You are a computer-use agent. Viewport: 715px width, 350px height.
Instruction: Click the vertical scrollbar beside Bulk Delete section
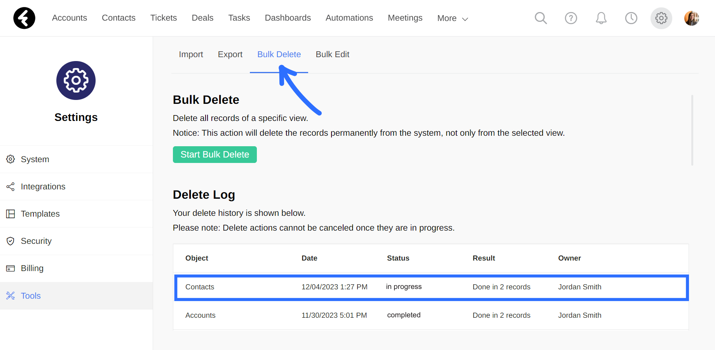tap(692, 130)
